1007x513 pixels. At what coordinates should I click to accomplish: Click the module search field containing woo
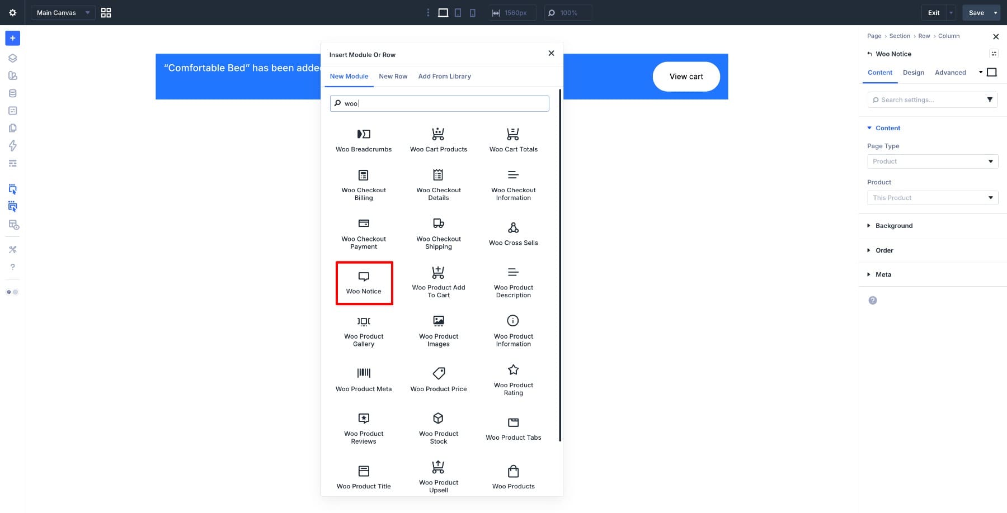[440, 103]
